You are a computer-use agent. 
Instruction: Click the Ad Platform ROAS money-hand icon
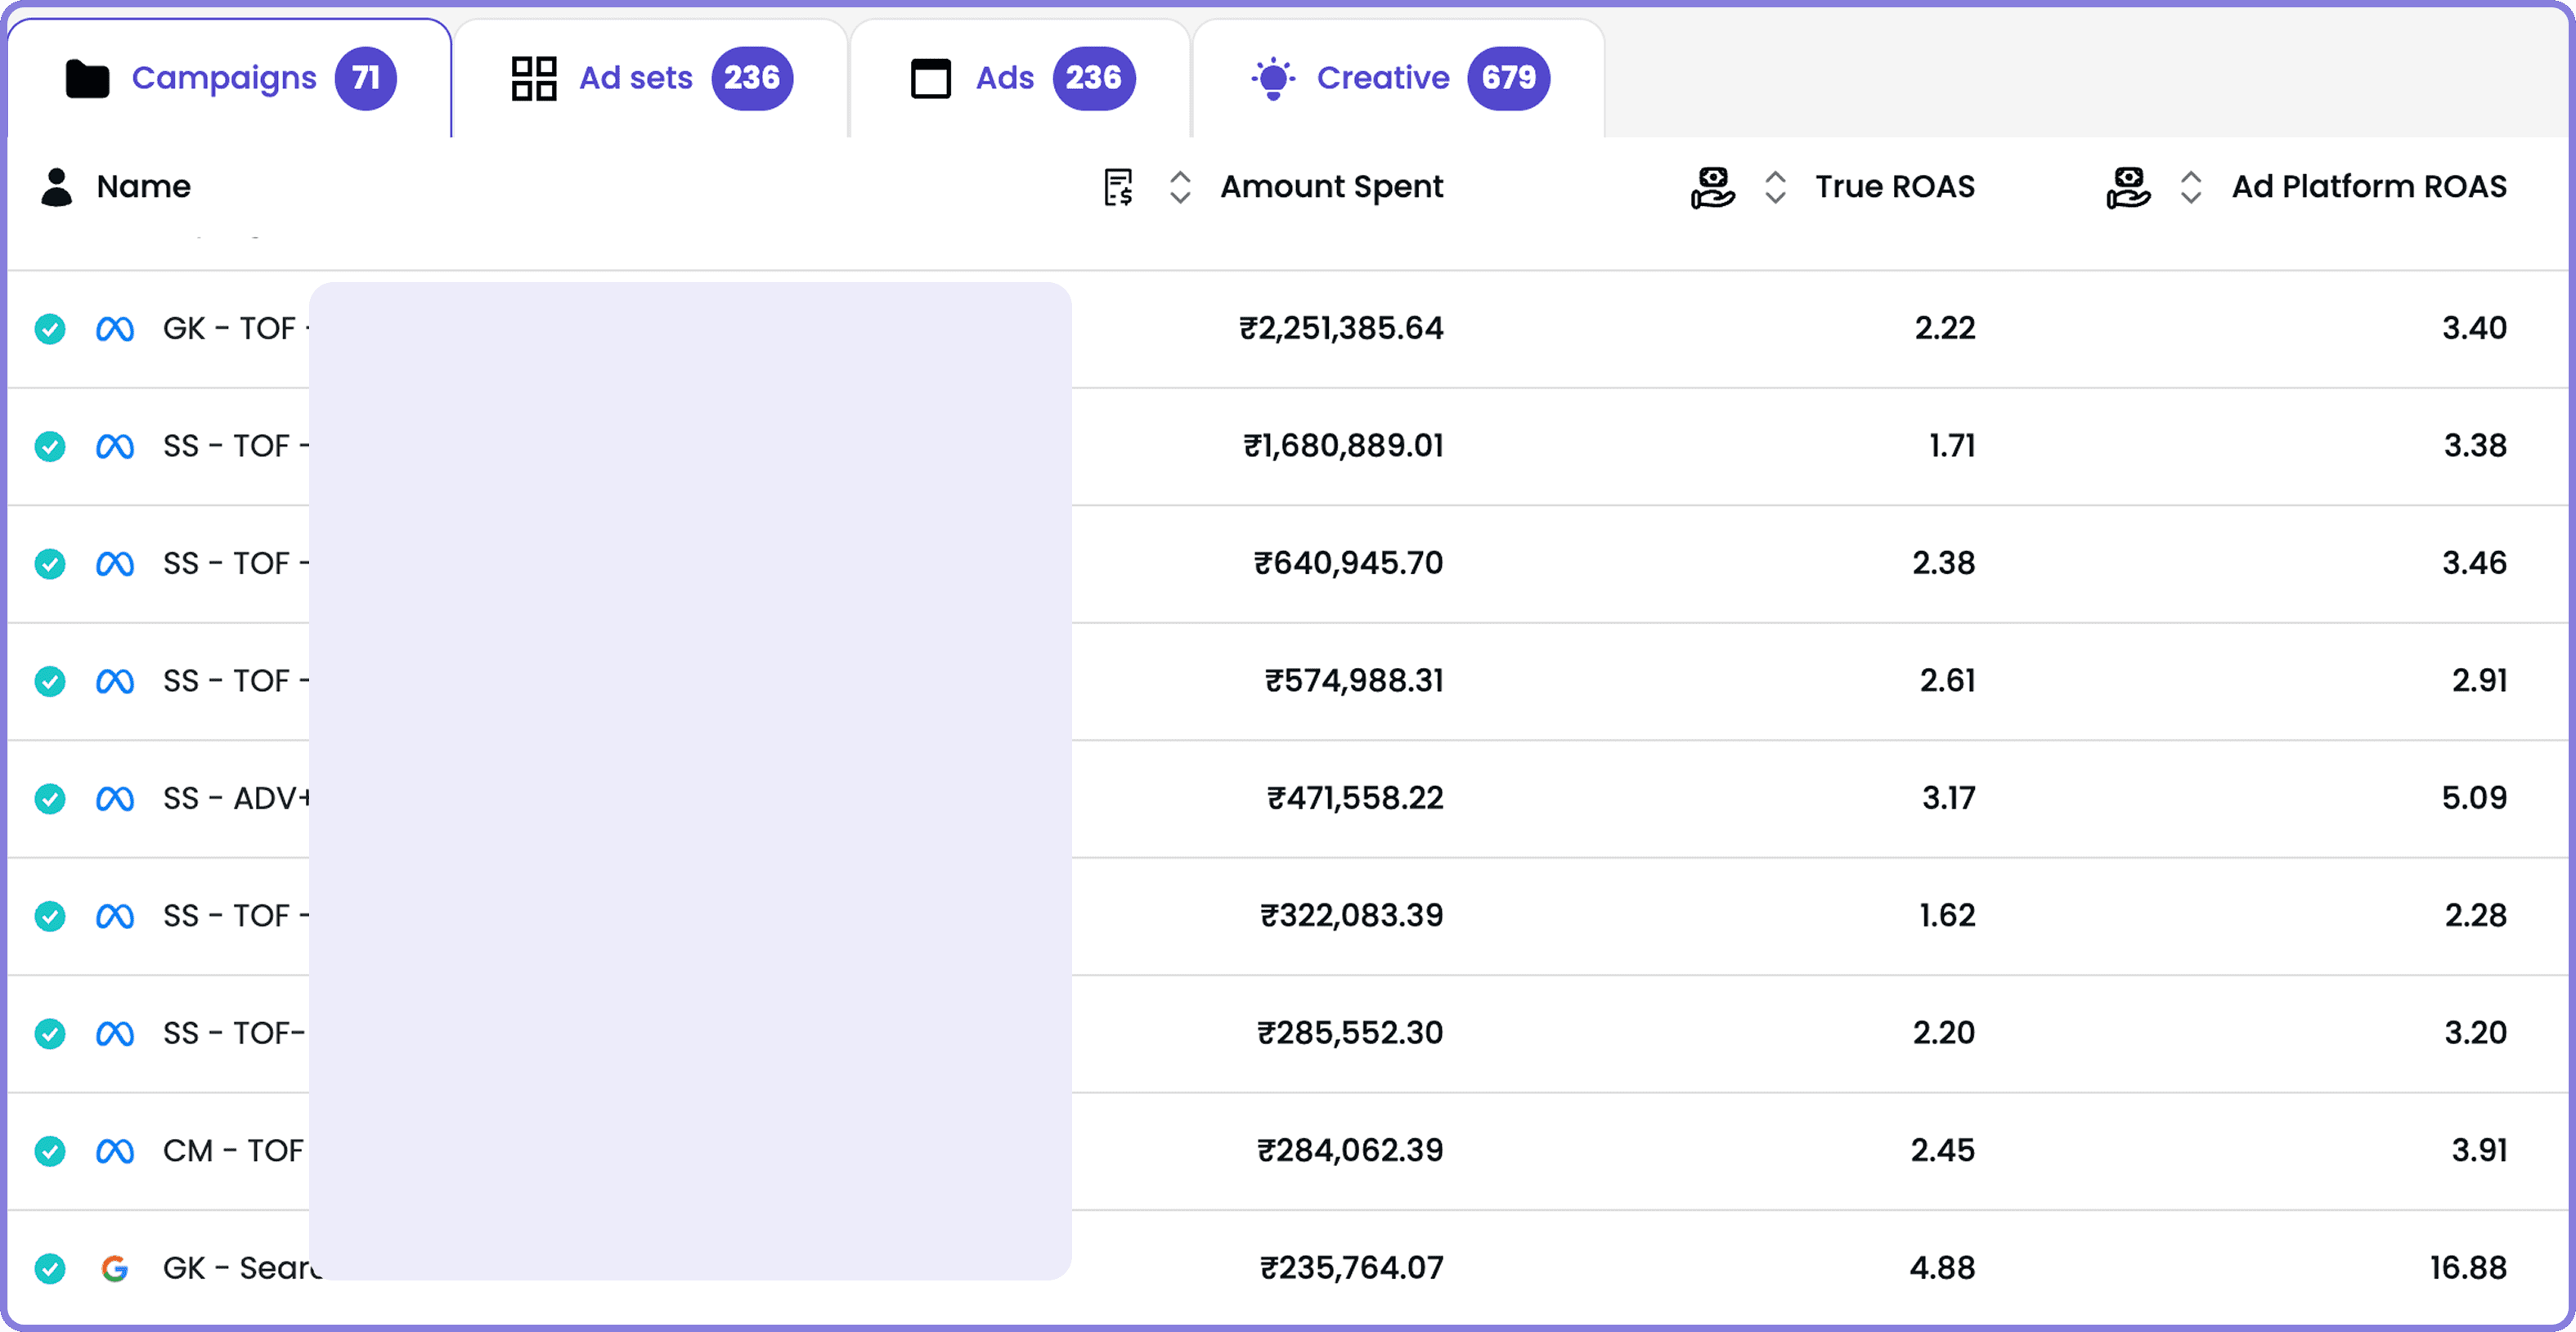2127,187
